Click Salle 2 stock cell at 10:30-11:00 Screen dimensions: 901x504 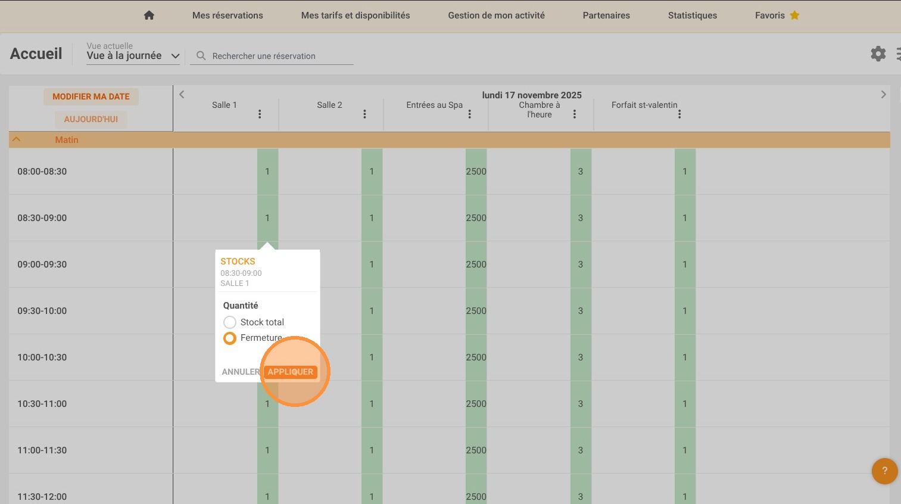click(372, 404)
